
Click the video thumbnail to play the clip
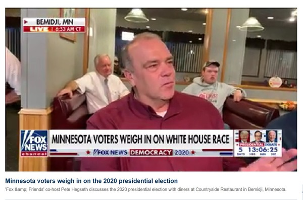[151, 90]
